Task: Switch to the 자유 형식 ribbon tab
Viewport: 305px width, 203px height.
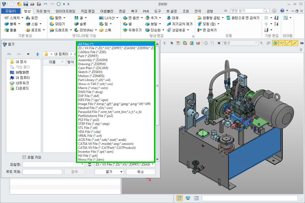Action: (x=43, y=11)
